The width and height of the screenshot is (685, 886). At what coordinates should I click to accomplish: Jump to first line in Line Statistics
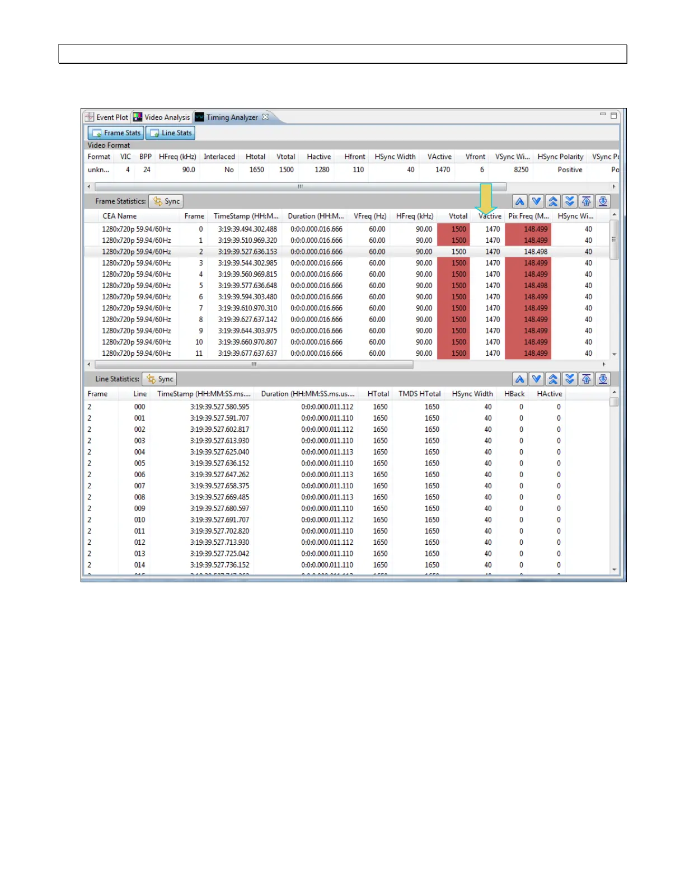point(587,379)
